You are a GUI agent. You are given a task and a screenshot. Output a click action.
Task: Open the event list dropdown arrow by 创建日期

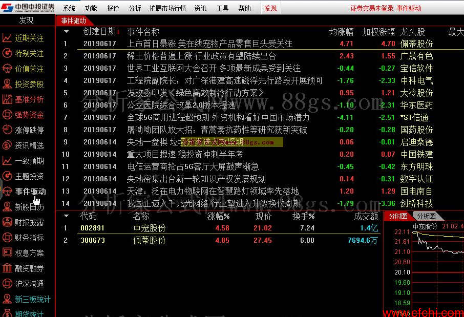(66, 31)
